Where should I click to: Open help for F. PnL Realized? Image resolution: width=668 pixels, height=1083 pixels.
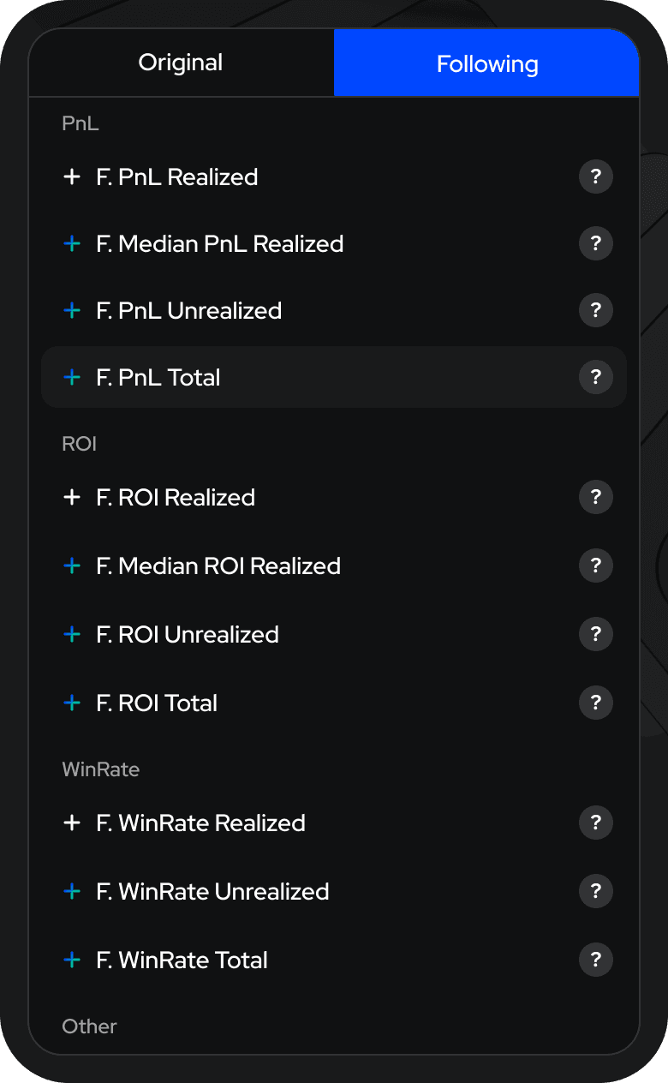[596, 177]
